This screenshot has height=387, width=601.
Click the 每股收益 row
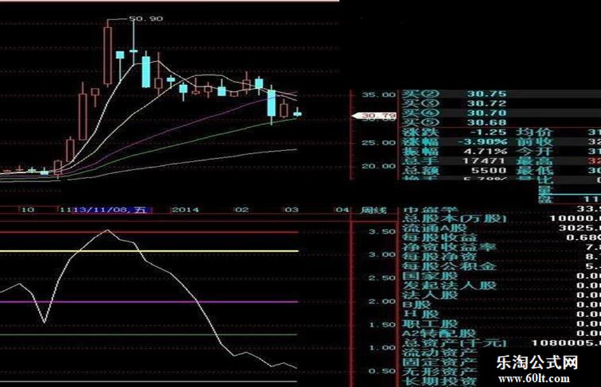pyautogui.click(x=501, y=238)
